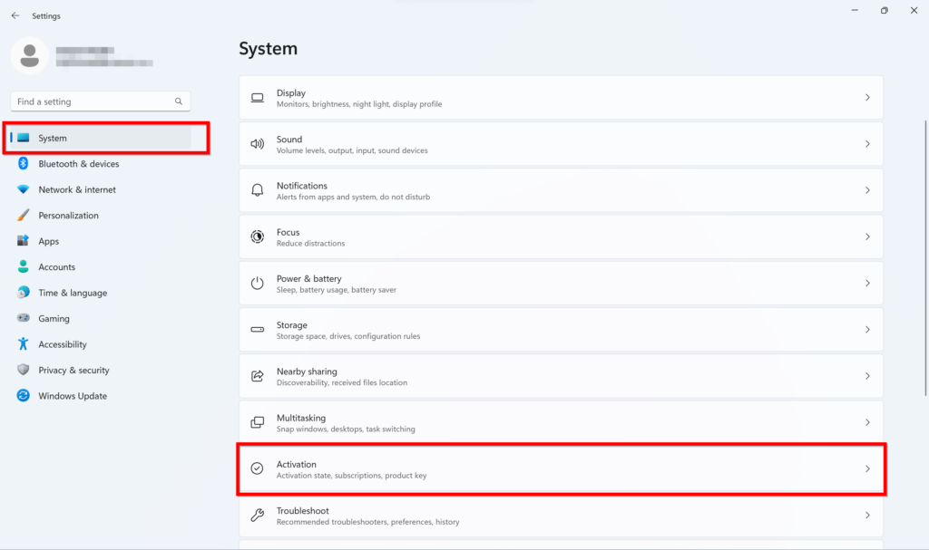Click the Power & battery icon
This screenshot has width=929, height=550.
(x=258, y=284)
